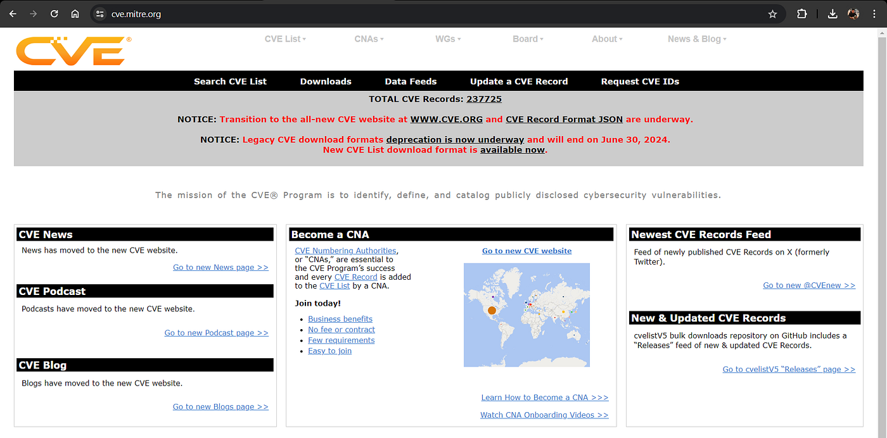The width and height of the screenshot is (887, 438).
Task: Click the 'available now' link
Action: coord(513,150)
